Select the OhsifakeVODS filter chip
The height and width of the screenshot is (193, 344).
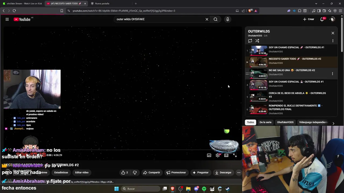point(285,122)
